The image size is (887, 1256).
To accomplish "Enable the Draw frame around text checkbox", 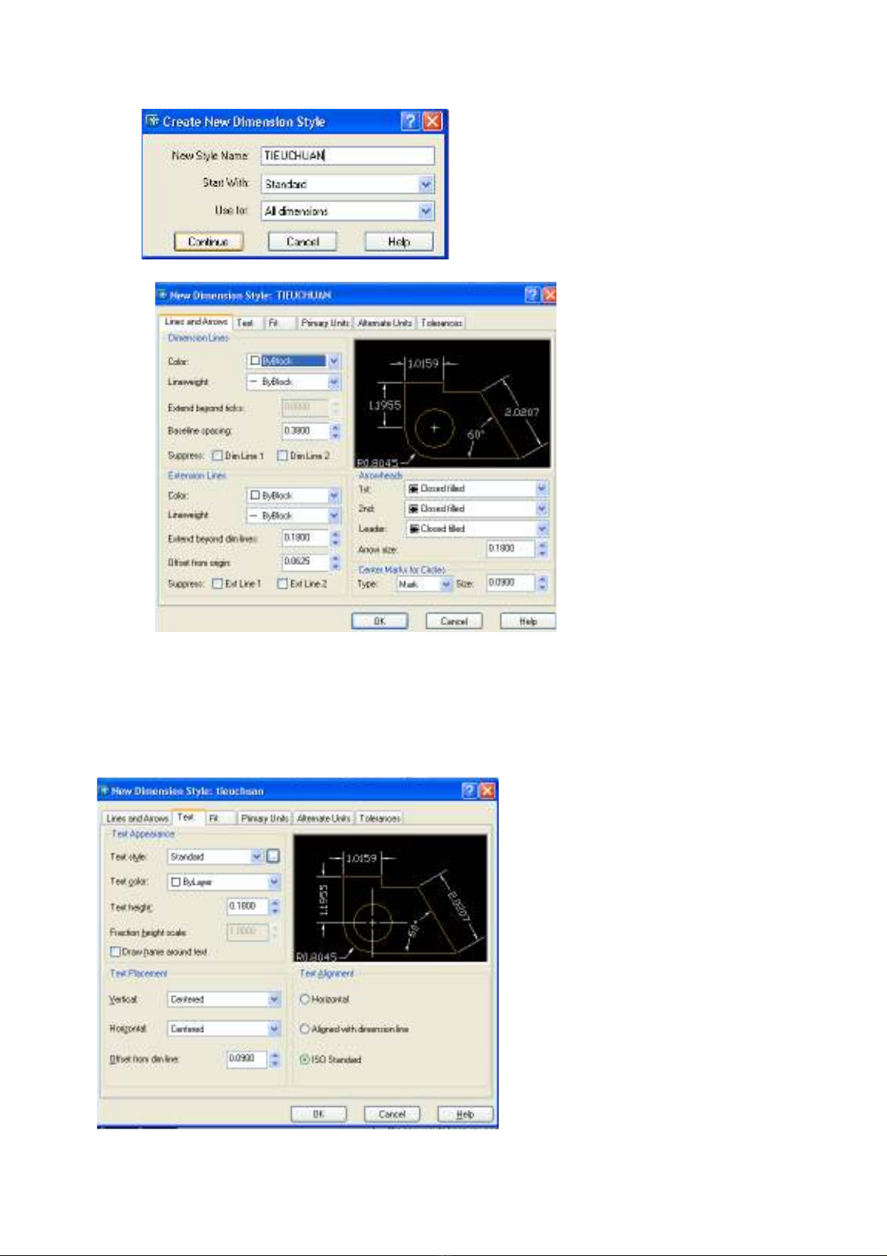I will tap(115, 952).
